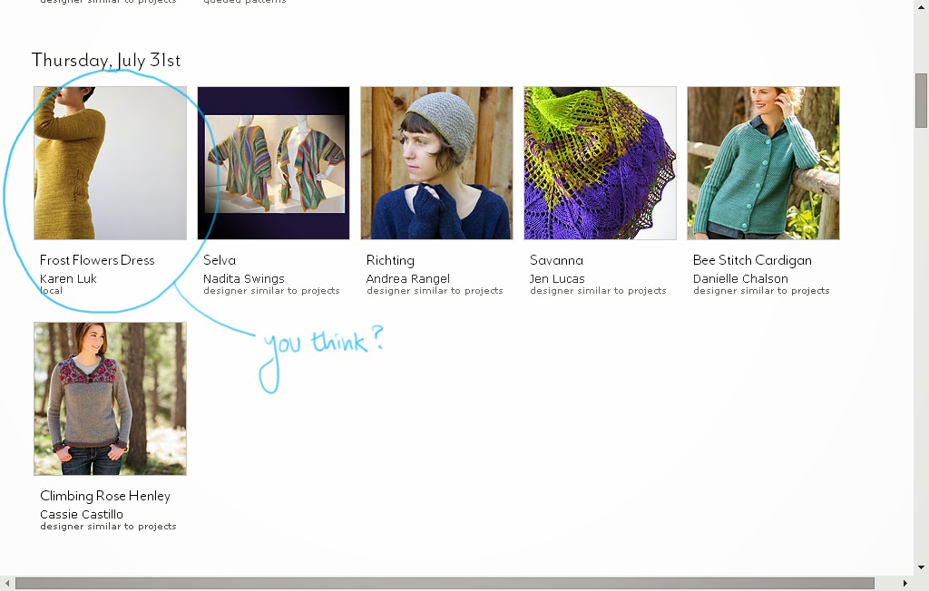Image resolution: width=929 pixels, height=591 pixels.
Task: Click the horizontal scrollbar right arrow
Action: click(x=905, y=584)
